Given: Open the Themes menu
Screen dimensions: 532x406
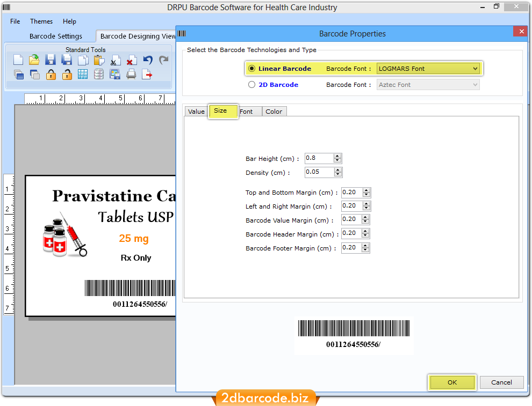Looking at the screenshot, I should click(x=41, y=21).
